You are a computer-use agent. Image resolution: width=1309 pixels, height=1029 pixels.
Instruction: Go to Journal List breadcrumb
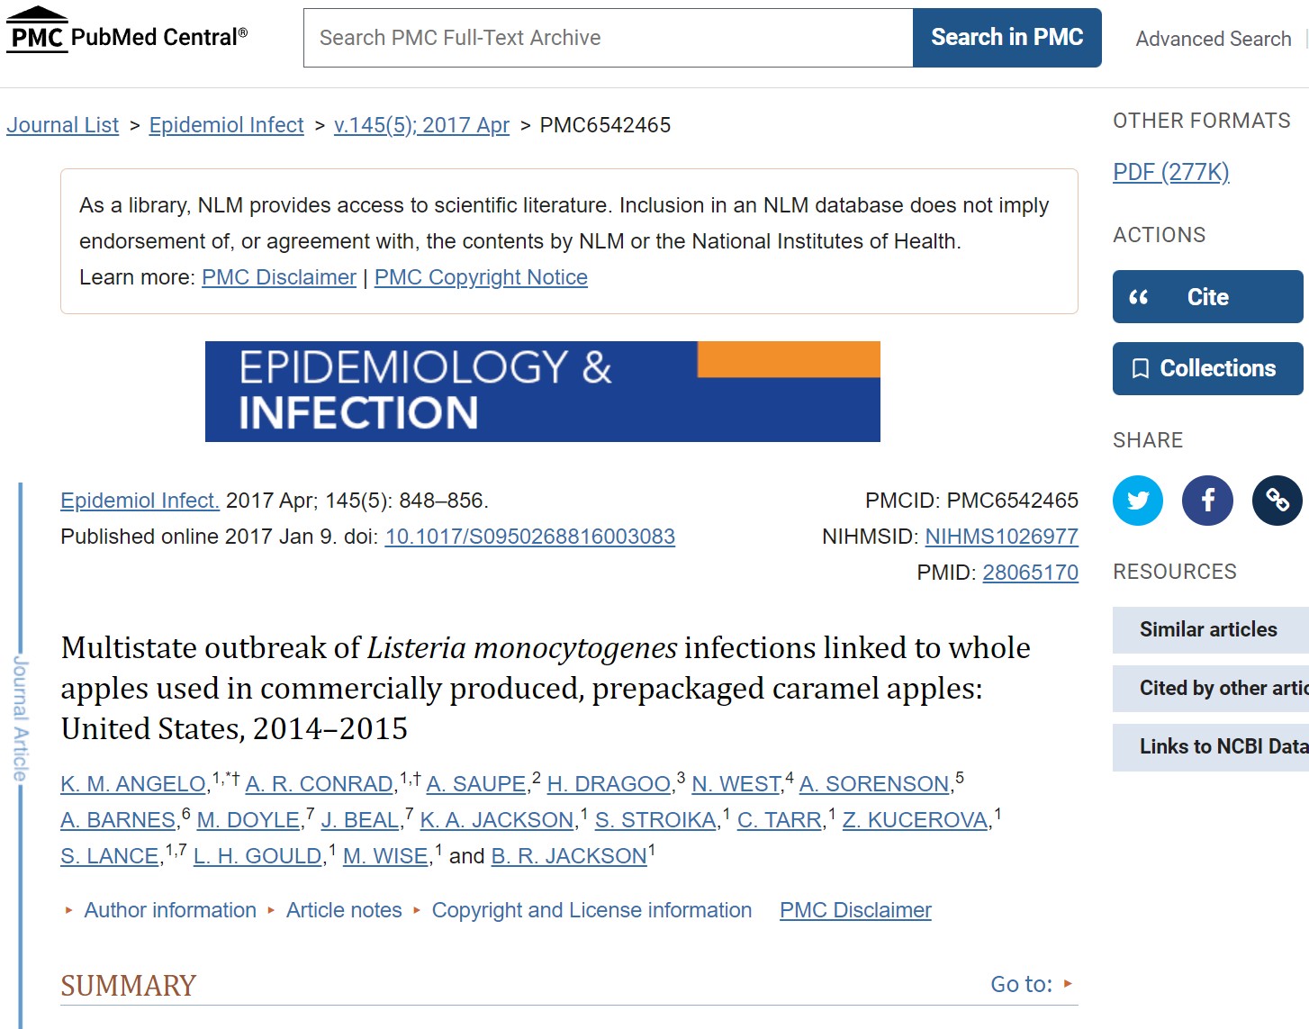pyautogui.click(x=63, y=125)
